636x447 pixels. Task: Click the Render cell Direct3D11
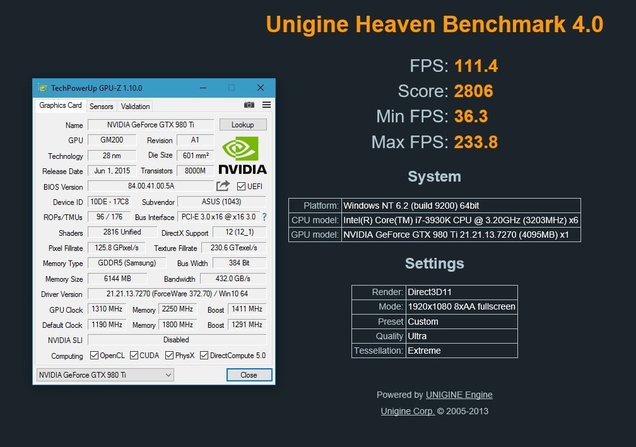462,292
